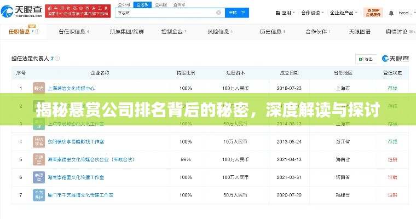Clear the search box with the X icon
The image size is (416, 219).
click(x=218, y=13)
